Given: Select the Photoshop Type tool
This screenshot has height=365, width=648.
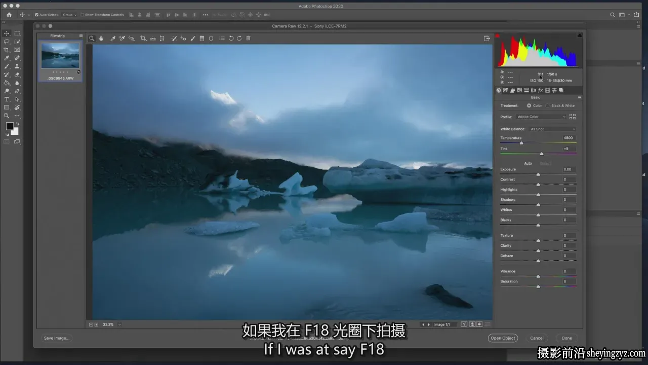Looking at the screenshot, I should click(x=7, y=99).
